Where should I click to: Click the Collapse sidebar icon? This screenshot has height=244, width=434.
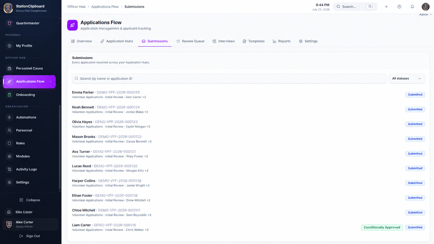coord(21,200)
